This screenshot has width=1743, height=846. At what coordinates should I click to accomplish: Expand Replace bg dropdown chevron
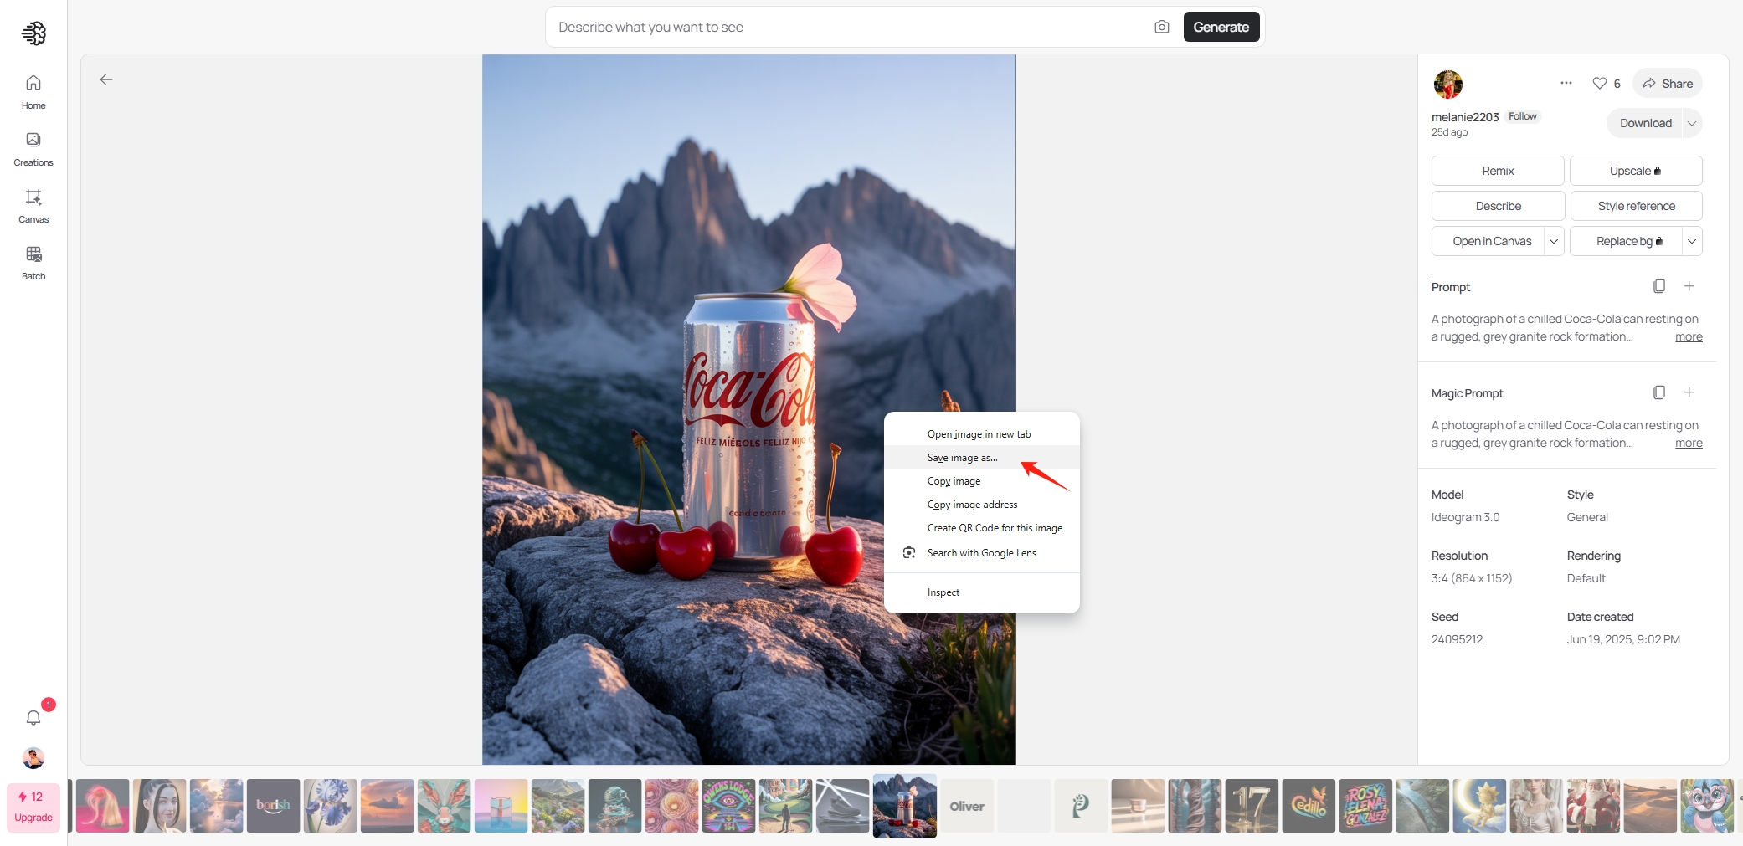click(1692, 241)
